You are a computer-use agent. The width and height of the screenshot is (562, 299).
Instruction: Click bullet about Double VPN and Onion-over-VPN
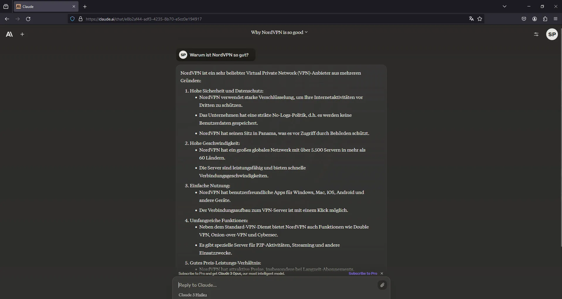(284, 231)
